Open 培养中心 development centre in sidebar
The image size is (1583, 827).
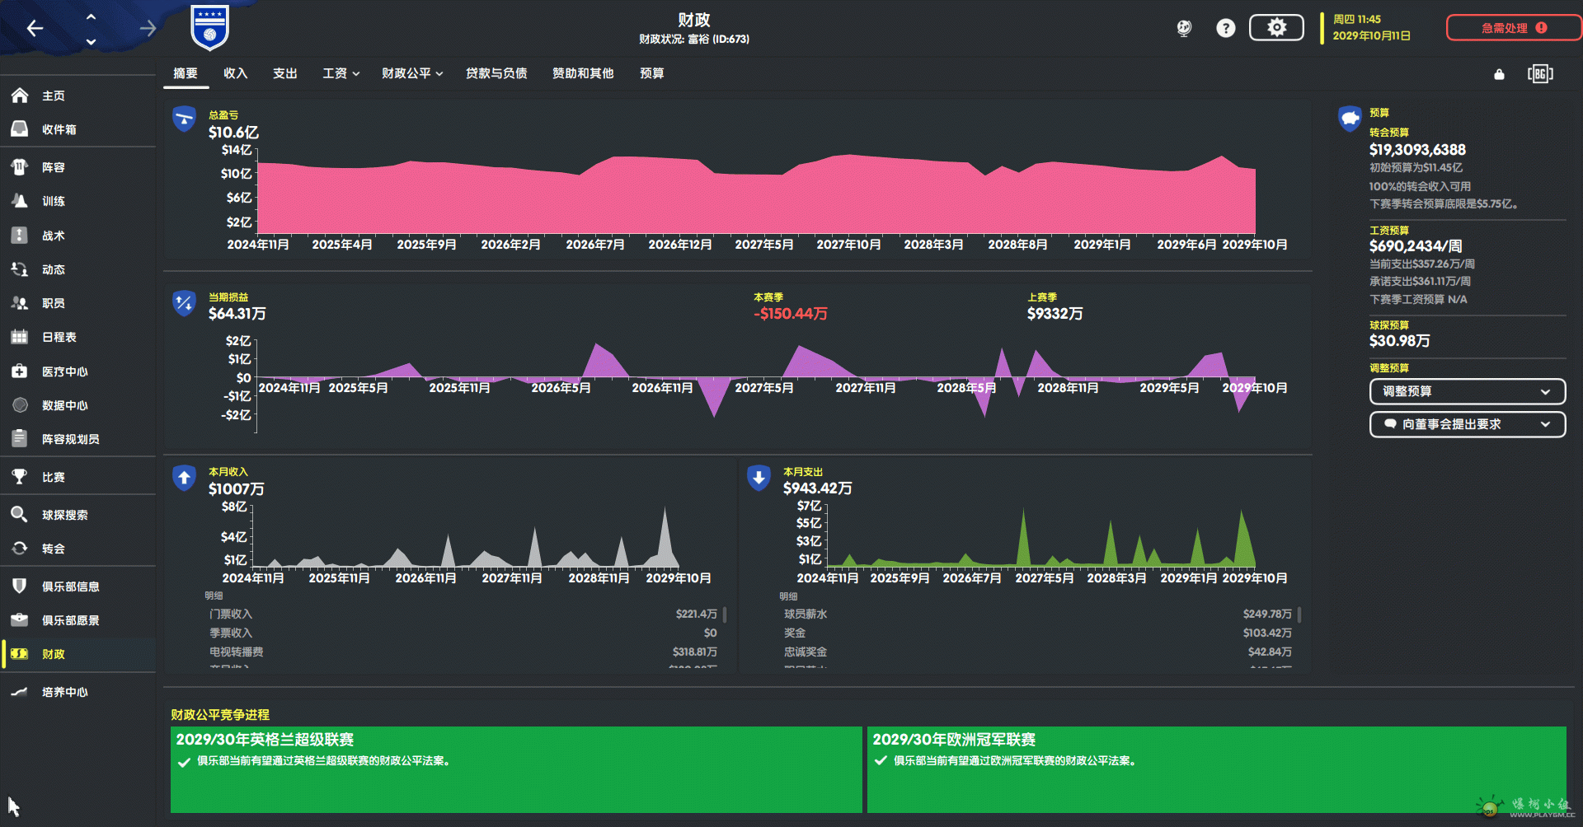click(x=78, y=692)
